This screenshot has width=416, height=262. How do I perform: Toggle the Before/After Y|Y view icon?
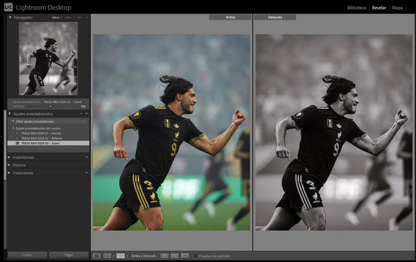point(121,256)
